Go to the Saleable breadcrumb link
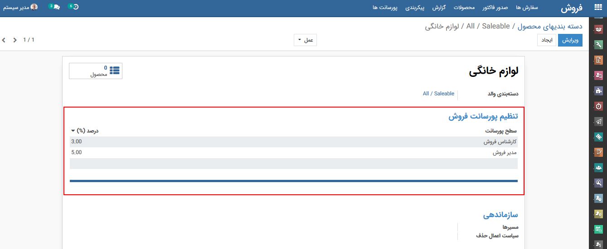Screen dimensions: 607x249 point(496,26)
